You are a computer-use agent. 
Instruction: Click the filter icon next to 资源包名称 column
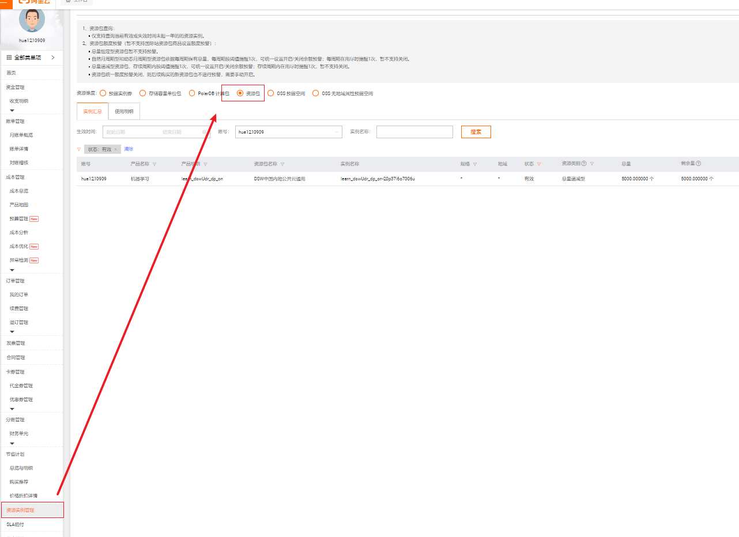(282, 164)
